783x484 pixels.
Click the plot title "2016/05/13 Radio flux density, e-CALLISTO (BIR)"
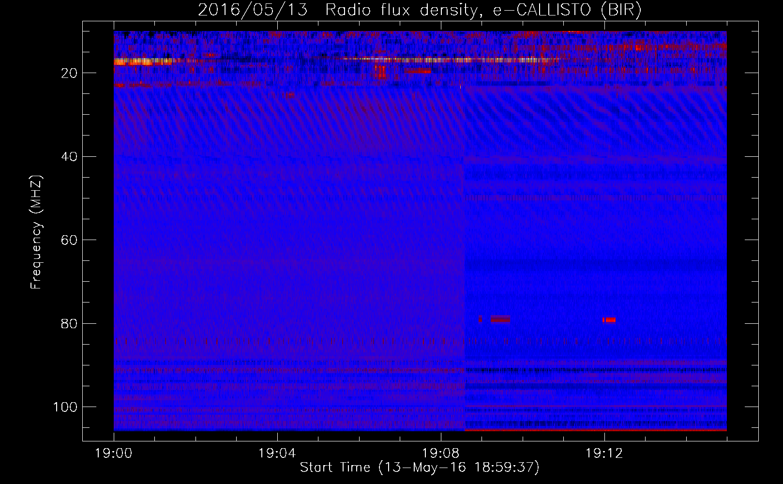point(420,10)
